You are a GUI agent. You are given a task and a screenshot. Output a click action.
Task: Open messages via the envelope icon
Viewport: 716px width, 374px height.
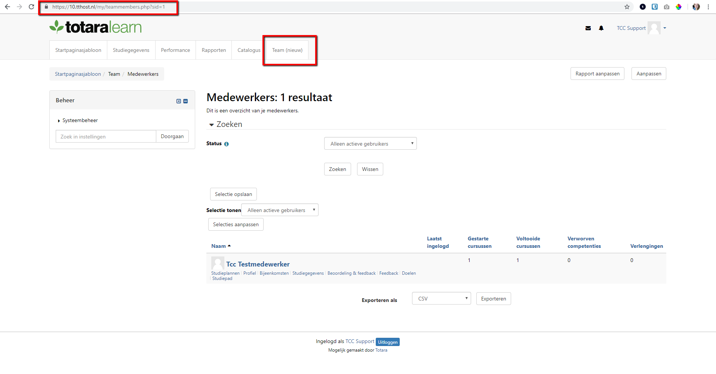click(588, 28)
